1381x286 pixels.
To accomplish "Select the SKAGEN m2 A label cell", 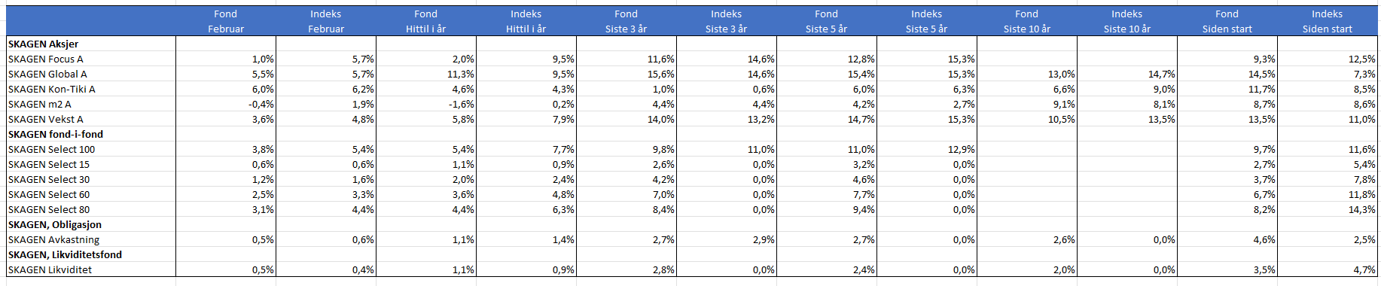I will (91, 104).
